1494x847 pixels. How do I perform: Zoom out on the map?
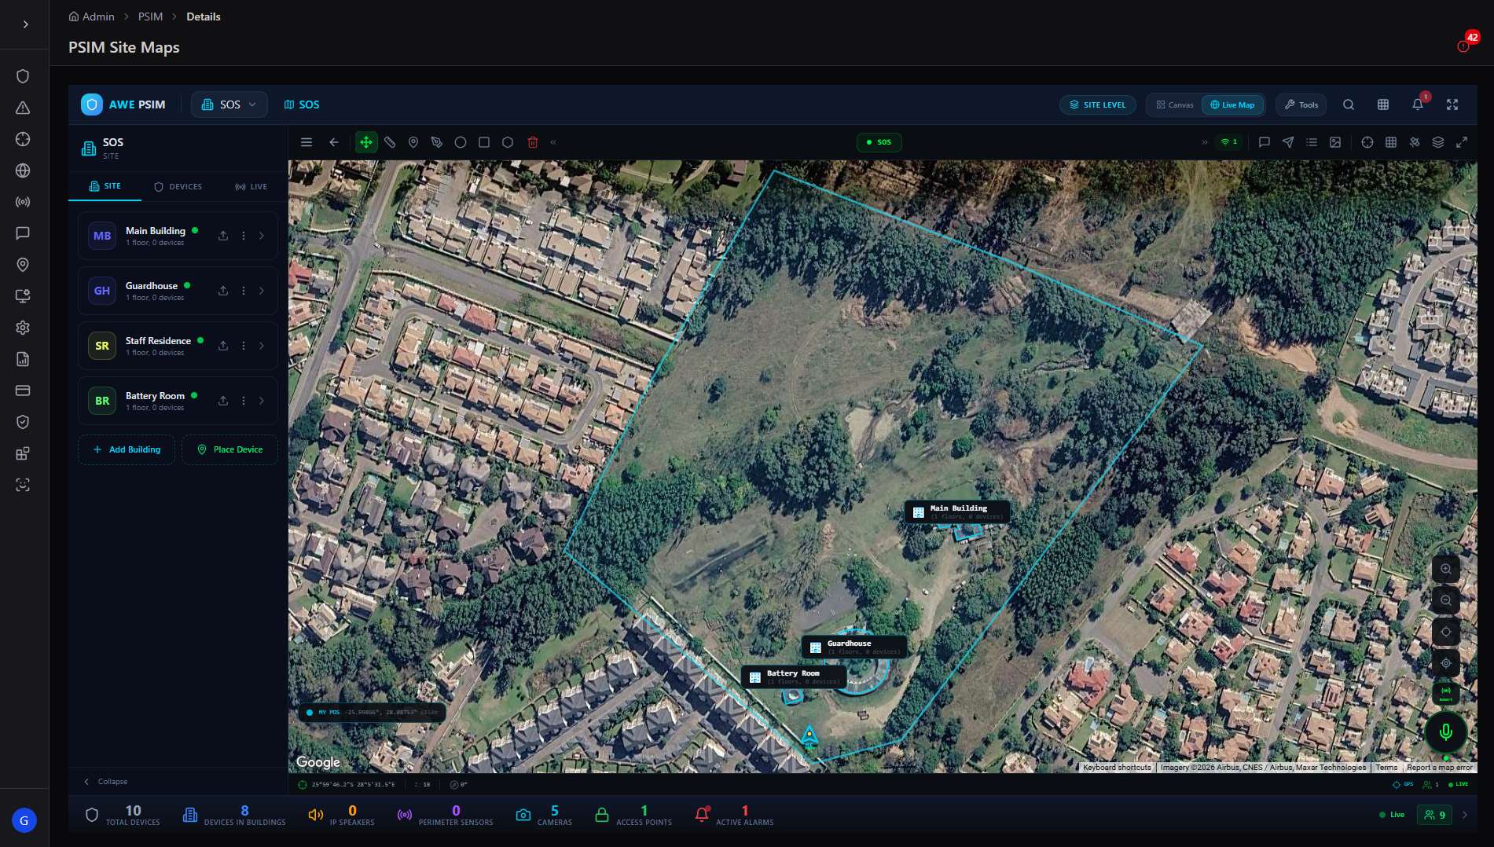click(1446, 600)
